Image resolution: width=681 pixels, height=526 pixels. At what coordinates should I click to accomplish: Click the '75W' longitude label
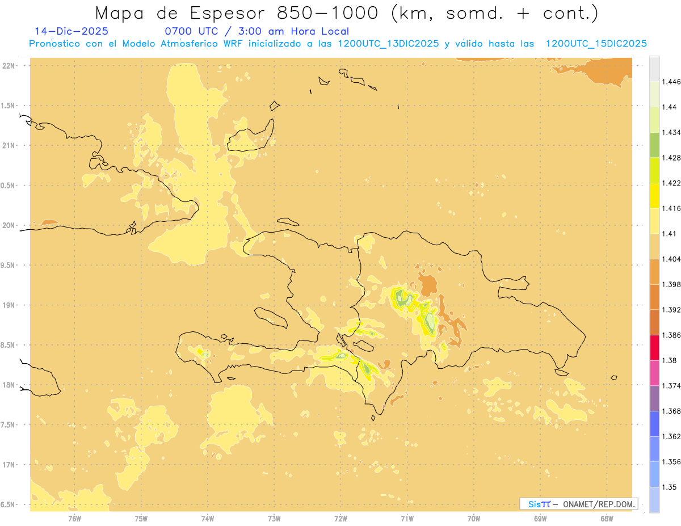(x=141, y=518)
